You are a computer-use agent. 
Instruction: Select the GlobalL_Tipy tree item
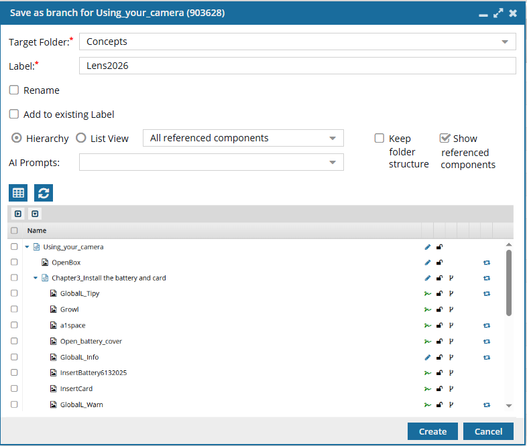pos(80,293)
